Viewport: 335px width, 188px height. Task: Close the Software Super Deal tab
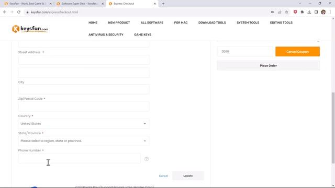pos(103,4)
